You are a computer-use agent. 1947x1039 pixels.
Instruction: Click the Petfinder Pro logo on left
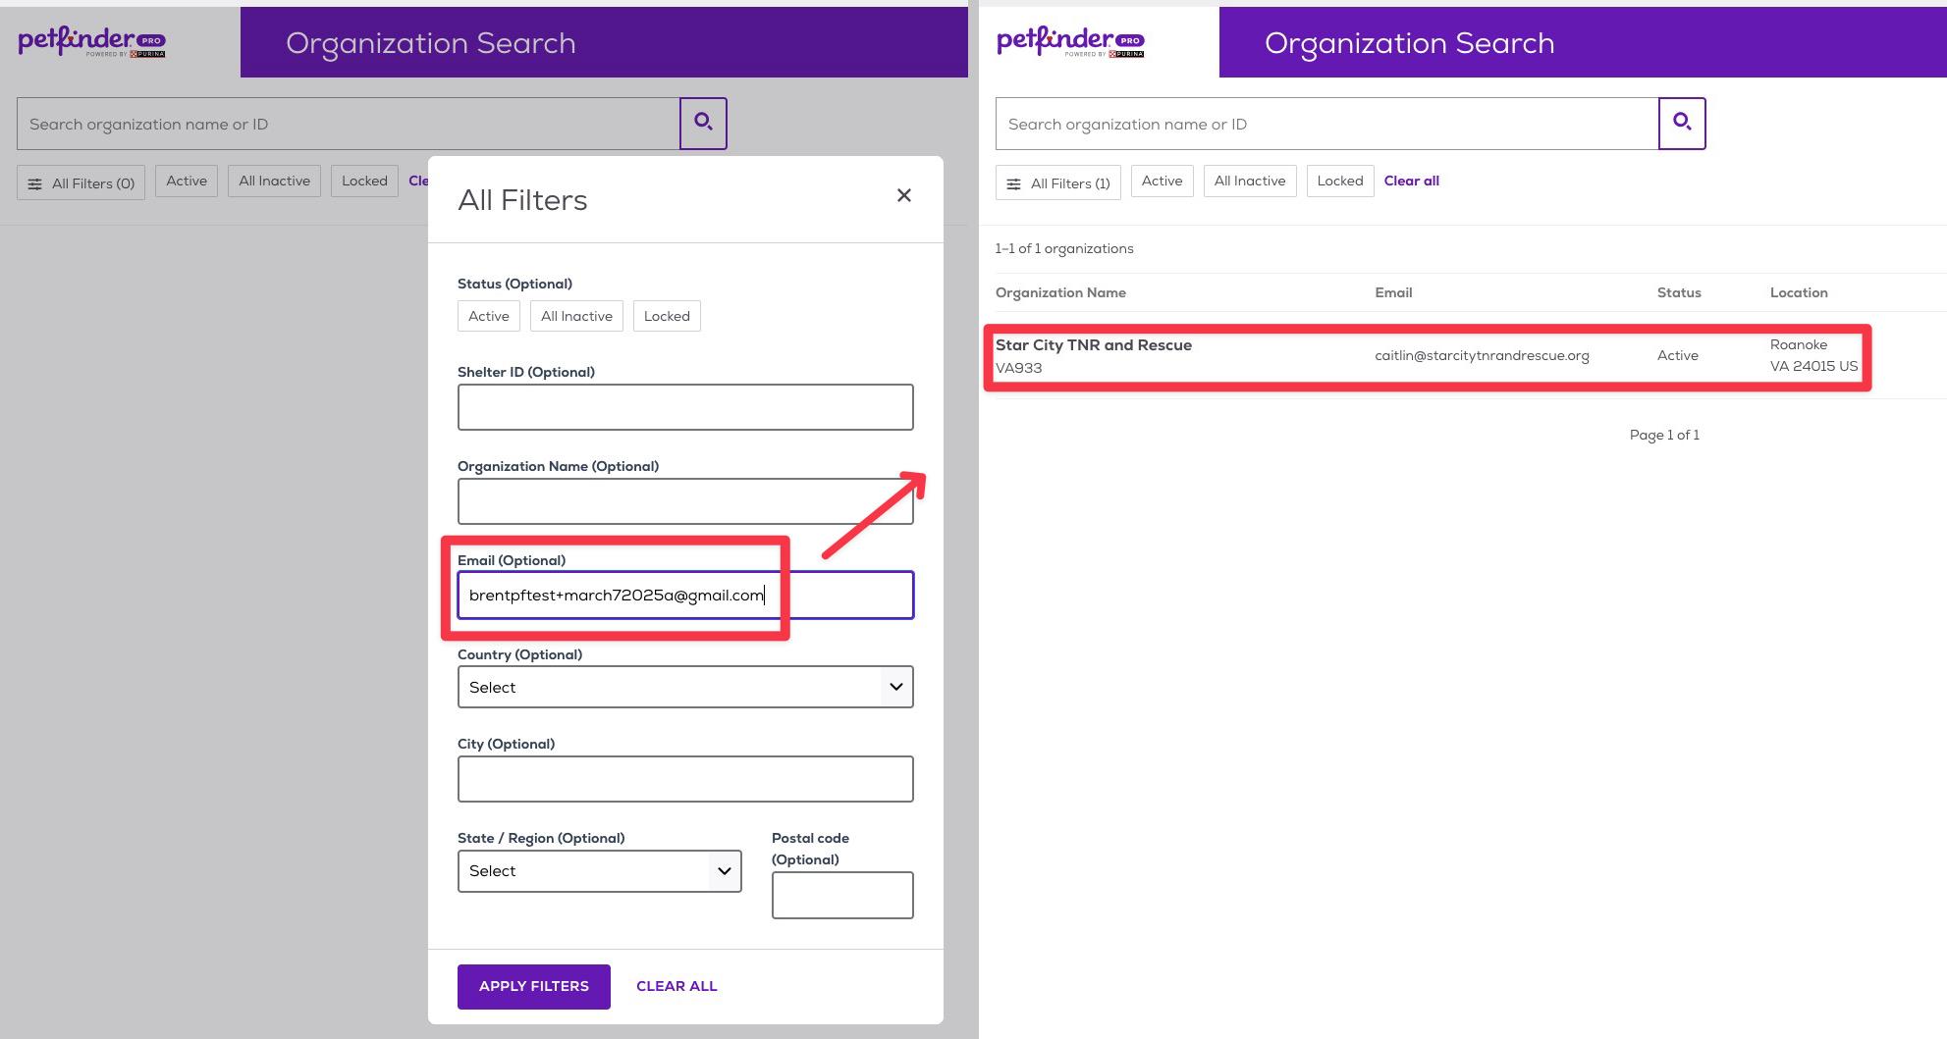91,42
